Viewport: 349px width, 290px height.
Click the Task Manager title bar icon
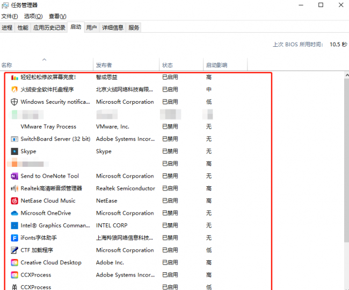pos(5,5)
